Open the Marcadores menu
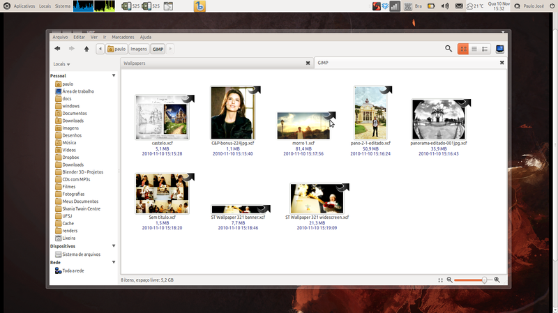 (x=123, y=36)
